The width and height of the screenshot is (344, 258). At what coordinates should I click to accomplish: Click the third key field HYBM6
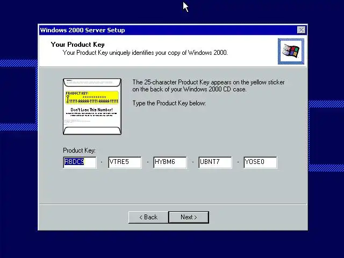point(170,162)
